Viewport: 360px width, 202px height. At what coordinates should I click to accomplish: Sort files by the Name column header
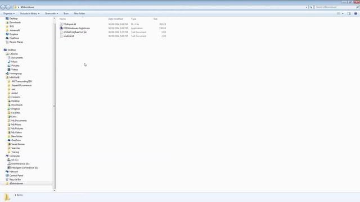coord(62,19)
